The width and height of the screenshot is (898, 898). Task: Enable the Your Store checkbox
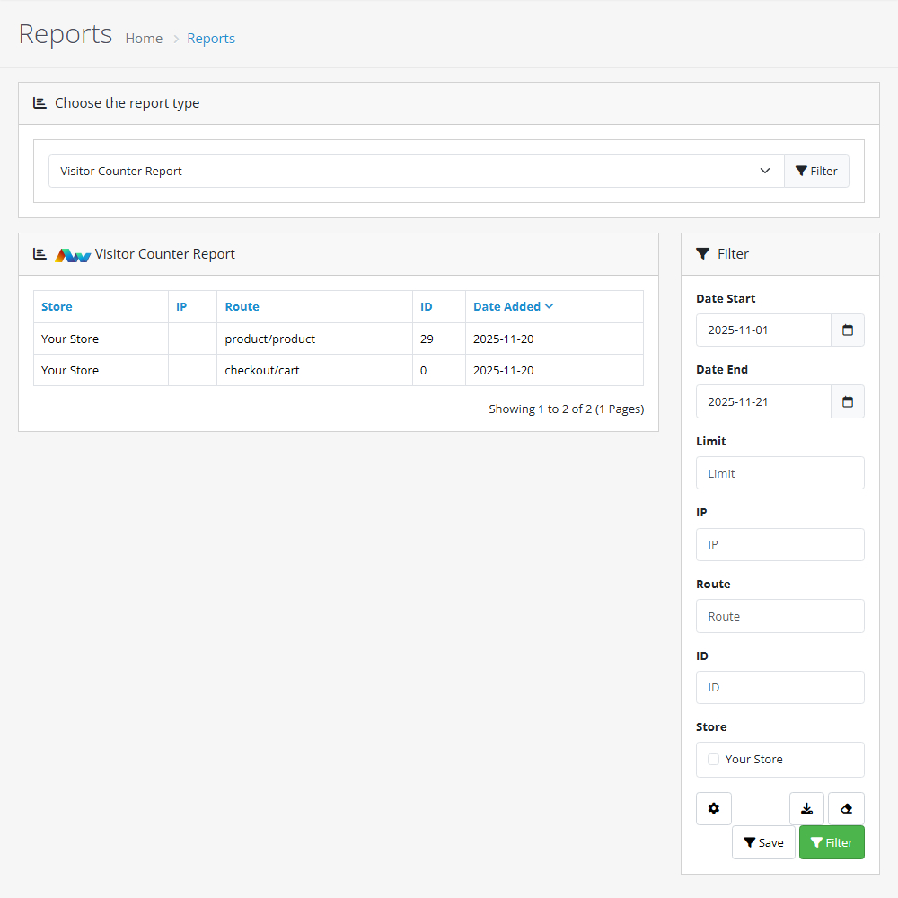[712, 759]
